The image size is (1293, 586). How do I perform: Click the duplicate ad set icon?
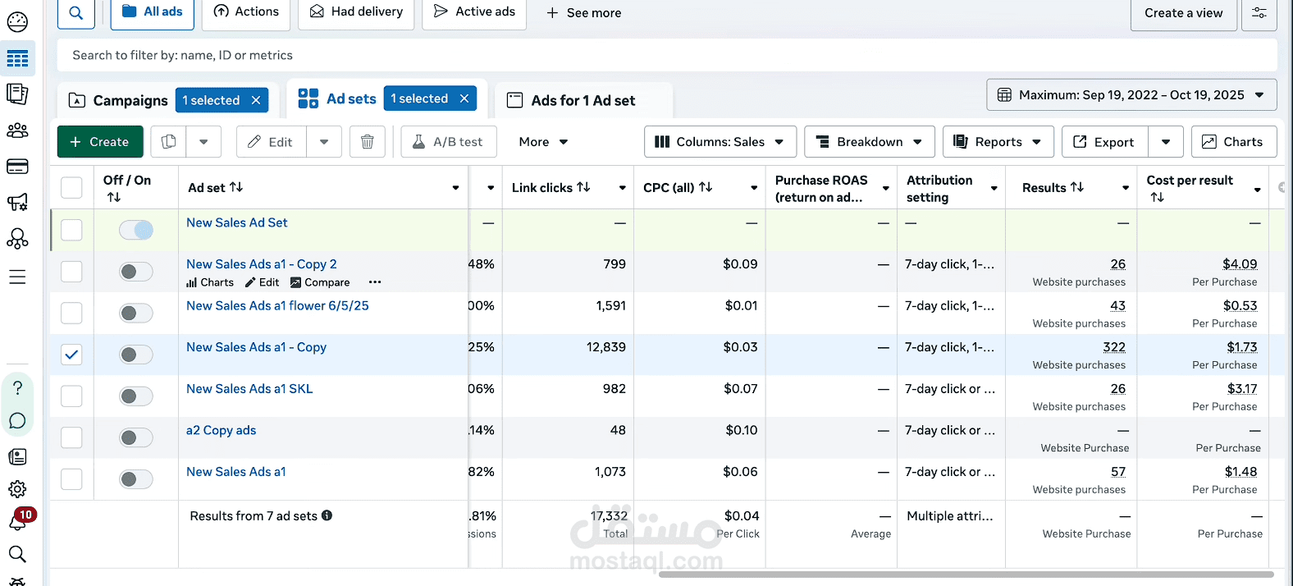[x=168, y=142]
